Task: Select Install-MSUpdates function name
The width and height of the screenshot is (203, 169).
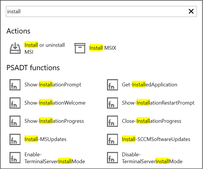Action: click(46, 139)
